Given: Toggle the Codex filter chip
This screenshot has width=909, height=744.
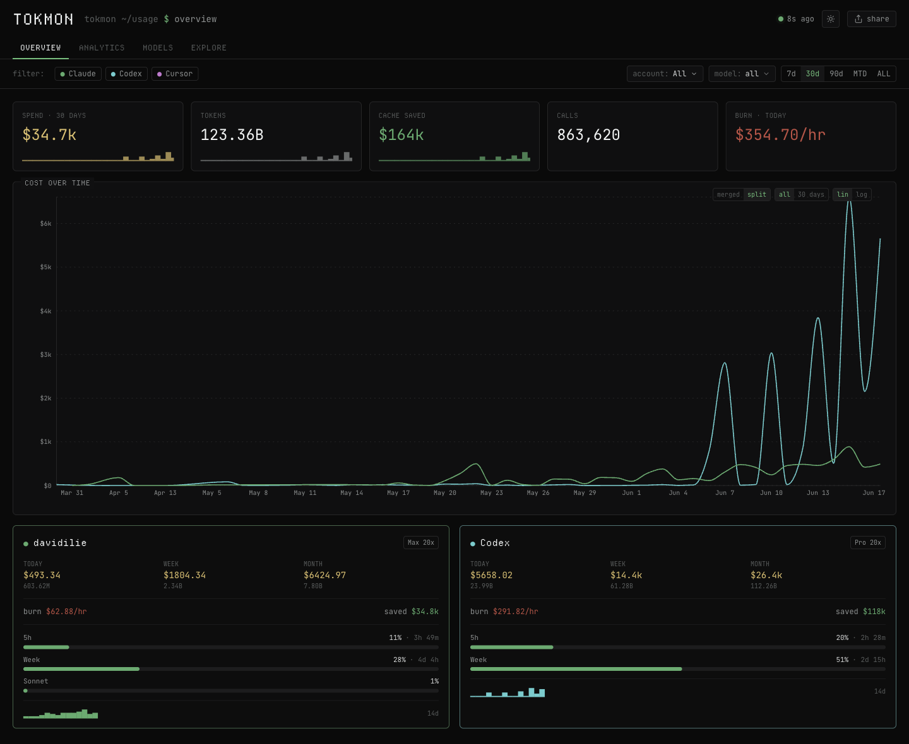Looking at the screenshot, I should click(126, 74).
